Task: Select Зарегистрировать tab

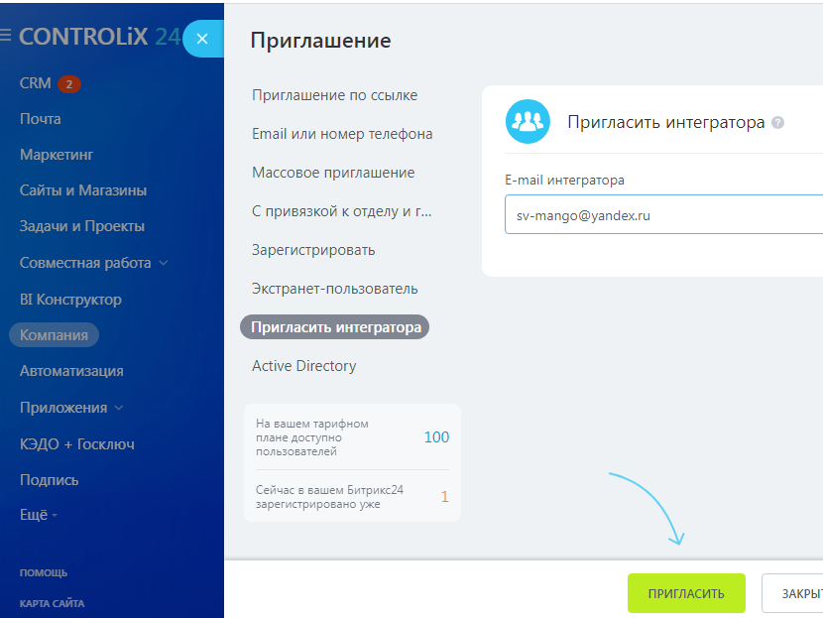Action: point(313,250)
